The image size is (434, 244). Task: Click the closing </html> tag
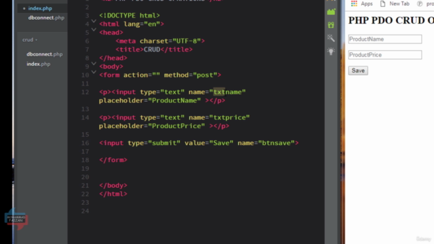(113, 194)
